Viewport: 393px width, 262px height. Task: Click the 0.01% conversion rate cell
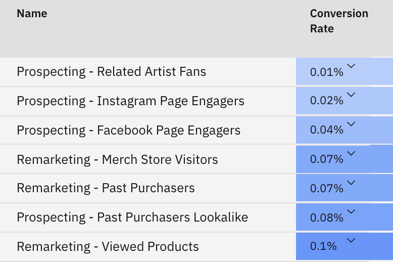345,72
